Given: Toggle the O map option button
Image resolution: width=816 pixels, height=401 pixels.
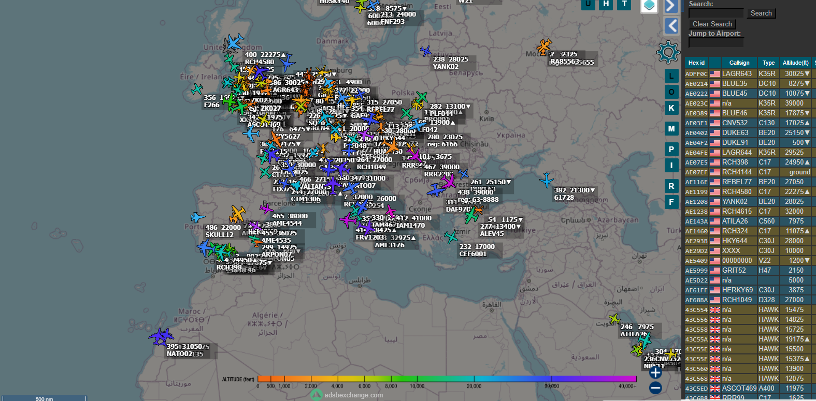Looking at the screenshot, I should pyautogui.click(x=671, y=92).
